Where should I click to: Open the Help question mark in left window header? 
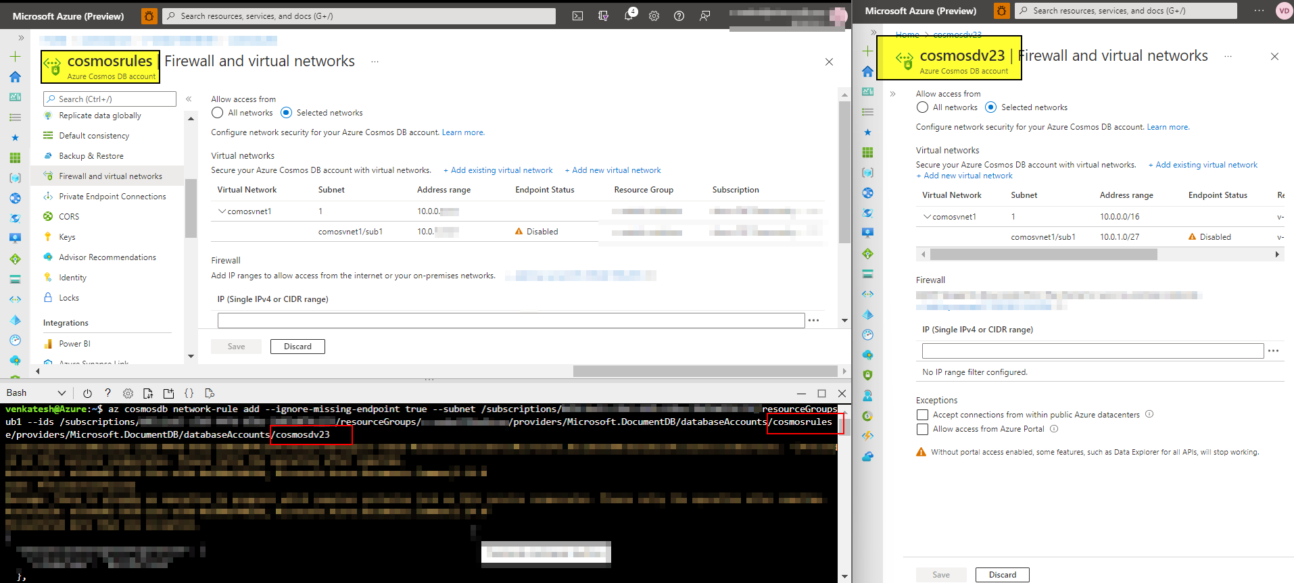[679, 16]
